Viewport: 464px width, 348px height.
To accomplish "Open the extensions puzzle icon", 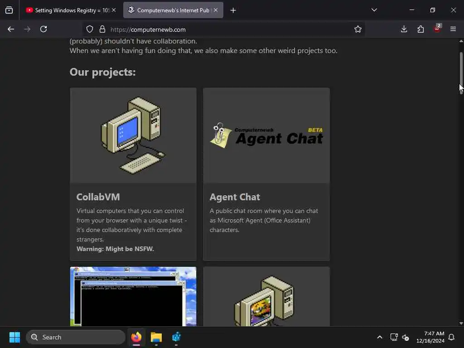I will point(420,29).
